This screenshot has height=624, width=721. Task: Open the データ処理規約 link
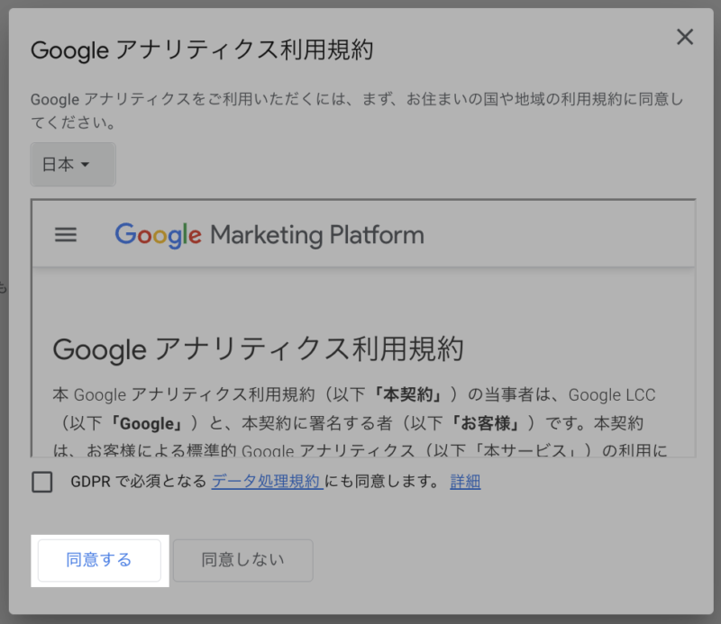pyautogui.click(x=267, y=482)
